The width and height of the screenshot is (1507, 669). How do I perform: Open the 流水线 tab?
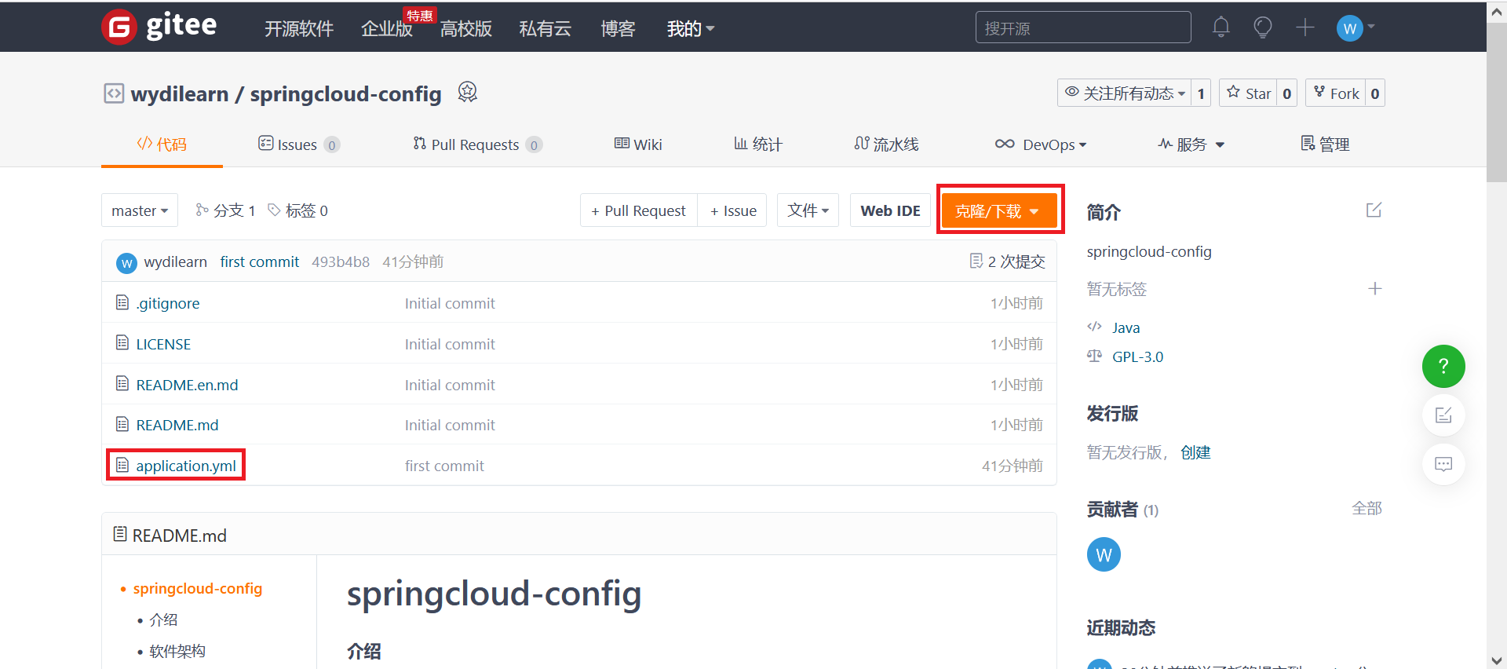886,144
